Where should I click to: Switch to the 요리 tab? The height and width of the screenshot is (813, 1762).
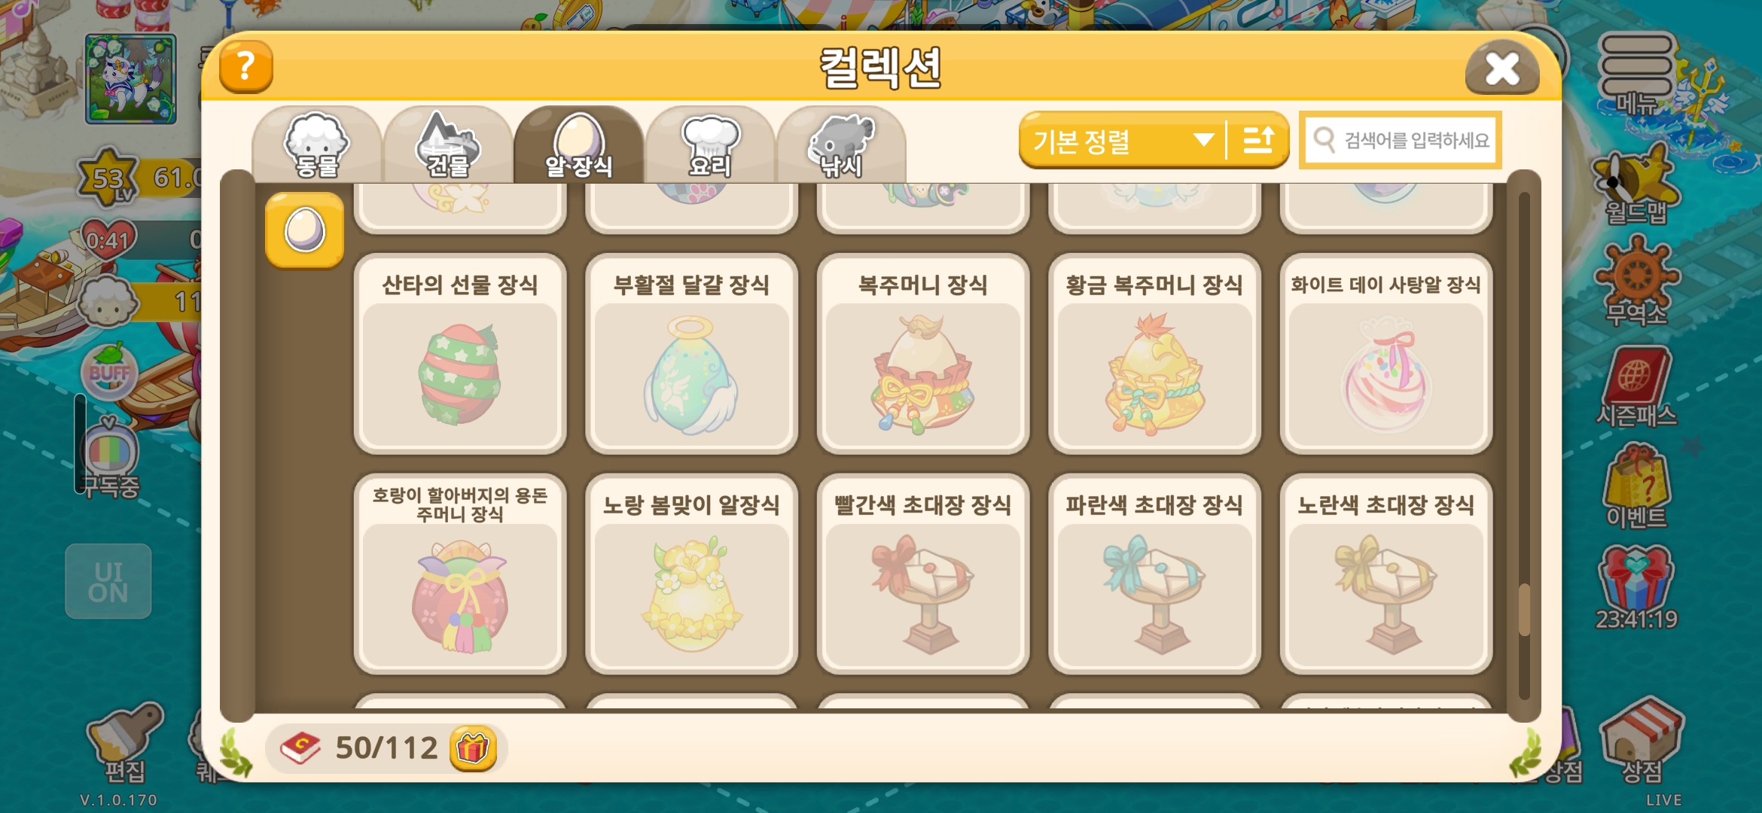(710, 145)
